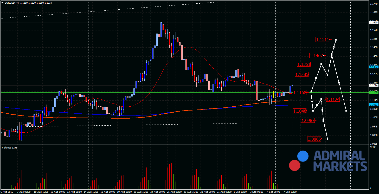Image resolution: width=379 pixels, height=194 pixels.
Task: Click the 1.1048 red price label
Action: pos(299,111)
